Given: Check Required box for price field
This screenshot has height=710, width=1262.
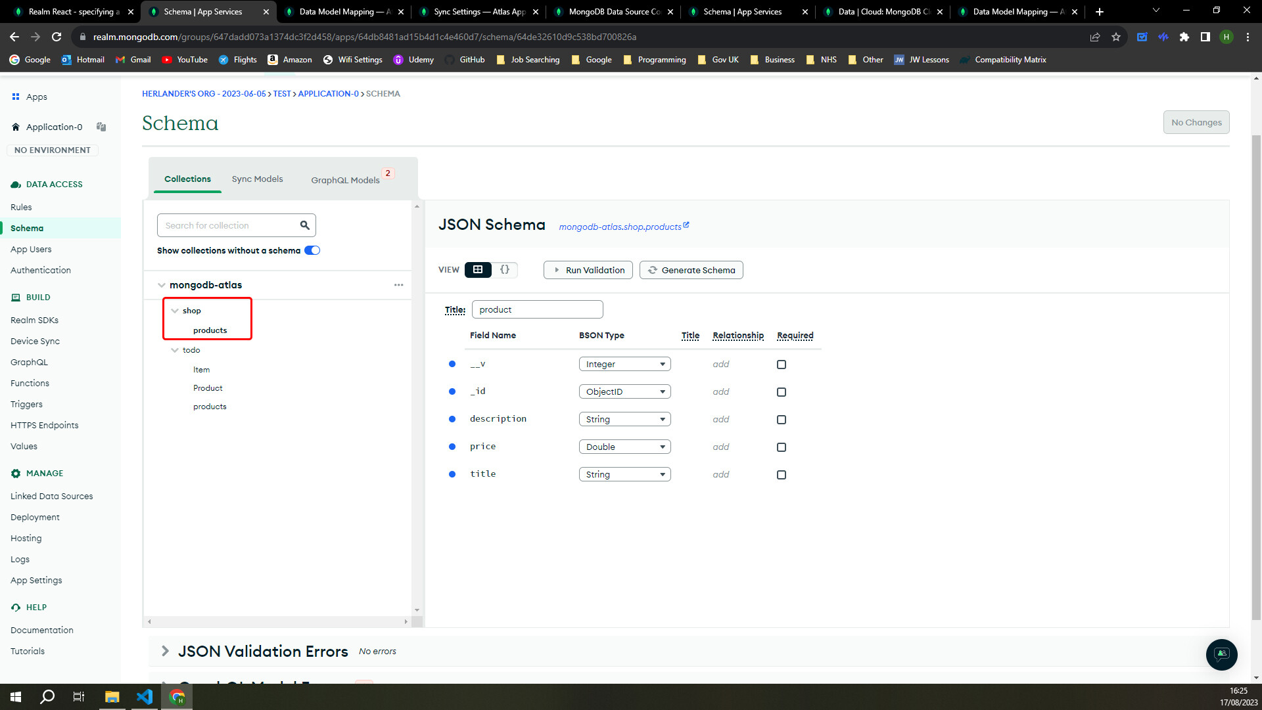Looking at the screenshot, I should [782, 447].
